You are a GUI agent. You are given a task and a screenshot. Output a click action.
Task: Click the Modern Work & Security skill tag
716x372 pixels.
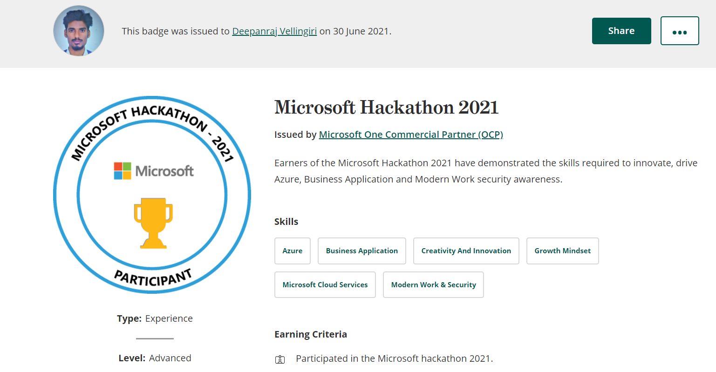[433, 285]
